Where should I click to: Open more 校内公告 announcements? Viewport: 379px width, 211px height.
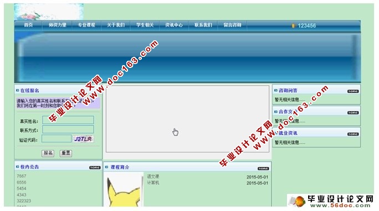point(95,168)
